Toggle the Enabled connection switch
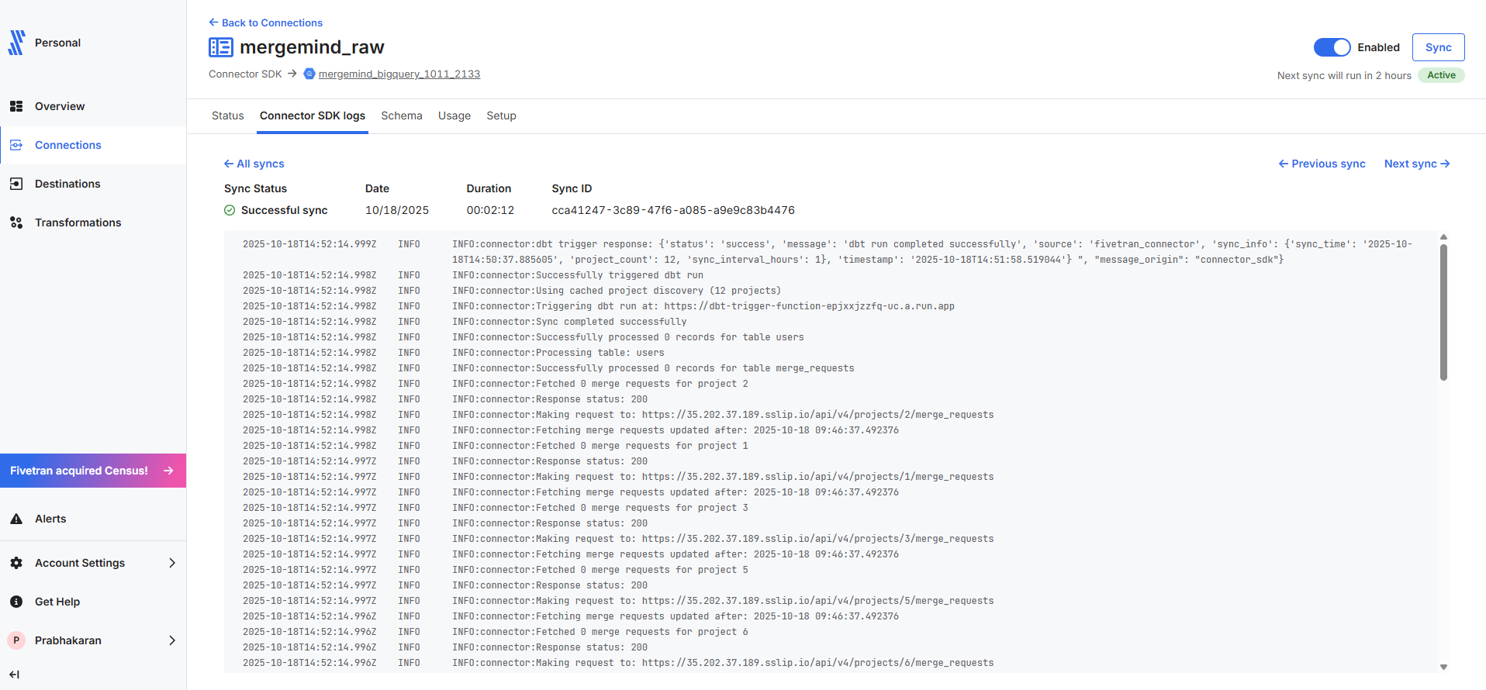The height and width of the screenshot is (690, 1486). point(1332,47)
